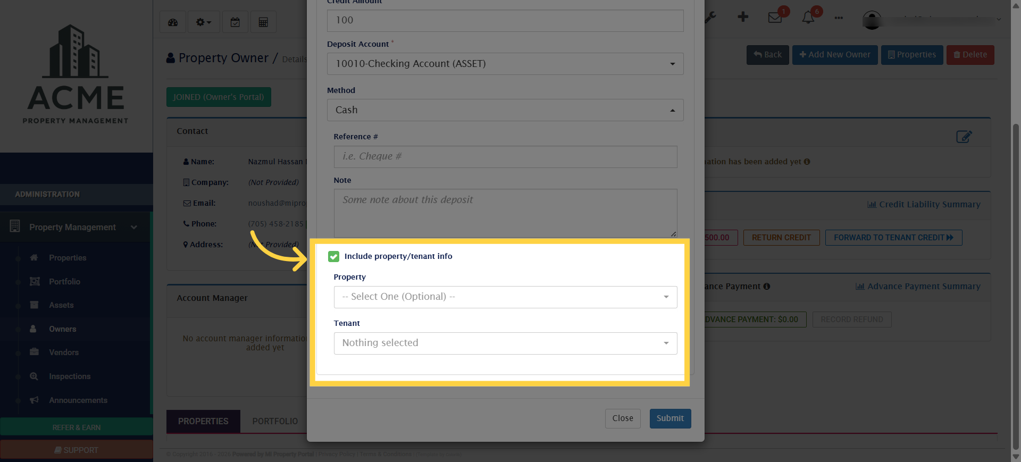Uncheck Include property/tenant info checkbox
1021x462 pixels.
[x=334, y=257]
